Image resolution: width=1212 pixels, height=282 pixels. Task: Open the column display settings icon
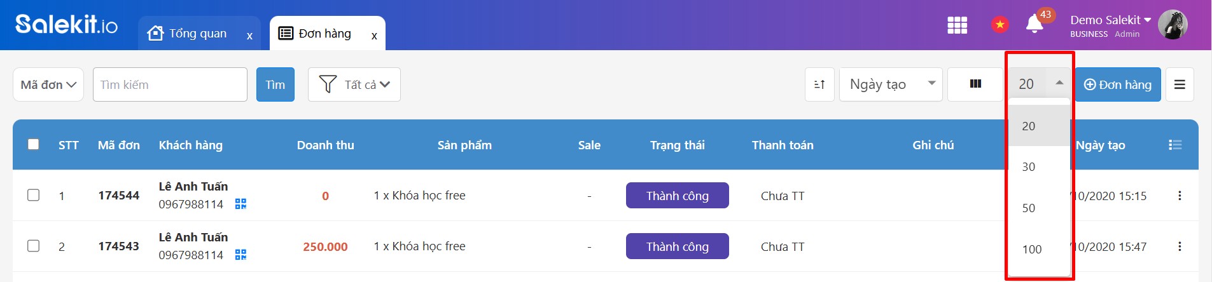coord(975,84)
